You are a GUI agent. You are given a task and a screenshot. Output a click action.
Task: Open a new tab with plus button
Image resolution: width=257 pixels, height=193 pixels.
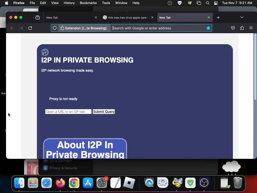tap(218, 18)
